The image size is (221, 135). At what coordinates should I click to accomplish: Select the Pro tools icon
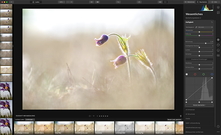click(x=218, y=55)
